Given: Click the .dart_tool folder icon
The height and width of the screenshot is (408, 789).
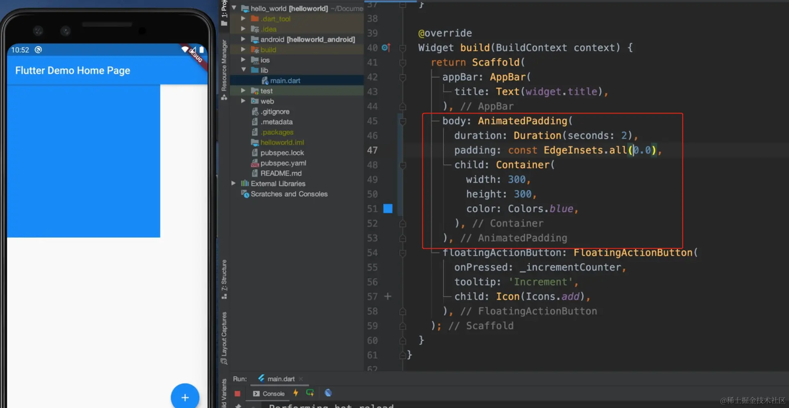Looking at the screenshot, I should click(x=255, y=18).
